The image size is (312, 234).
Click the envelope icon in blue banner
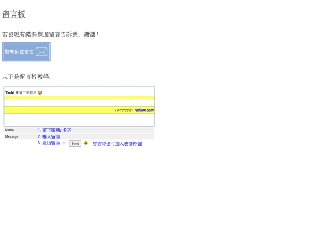[x=42, y=52]
